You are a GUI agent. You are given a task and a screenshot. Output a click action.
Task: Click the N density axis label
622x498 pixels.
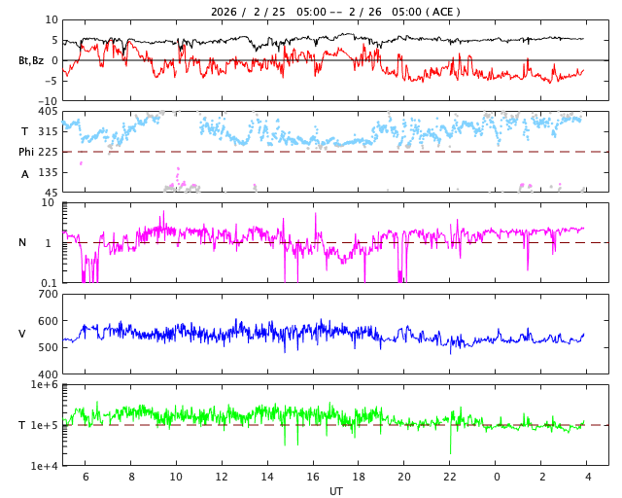pyautogui.click(x=22, y=243)
